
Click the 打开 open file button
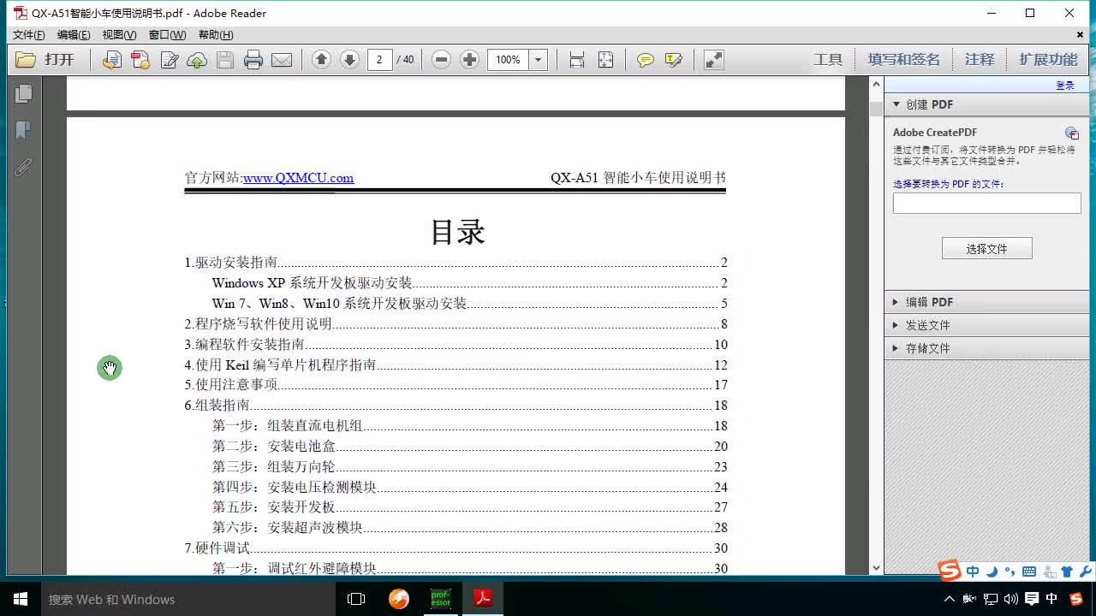45,60
